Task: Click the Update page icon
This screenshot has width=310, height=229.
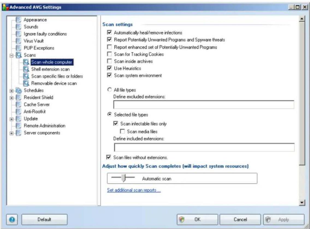Action: 18,119
